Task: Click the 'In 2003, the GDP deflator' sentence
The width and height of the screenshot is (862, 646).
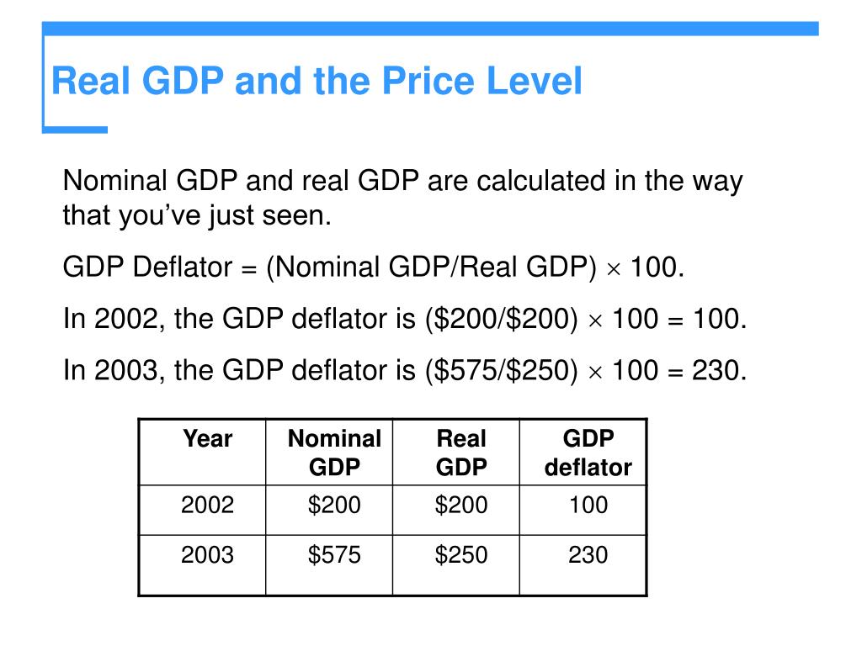Action: click(405, 370)
